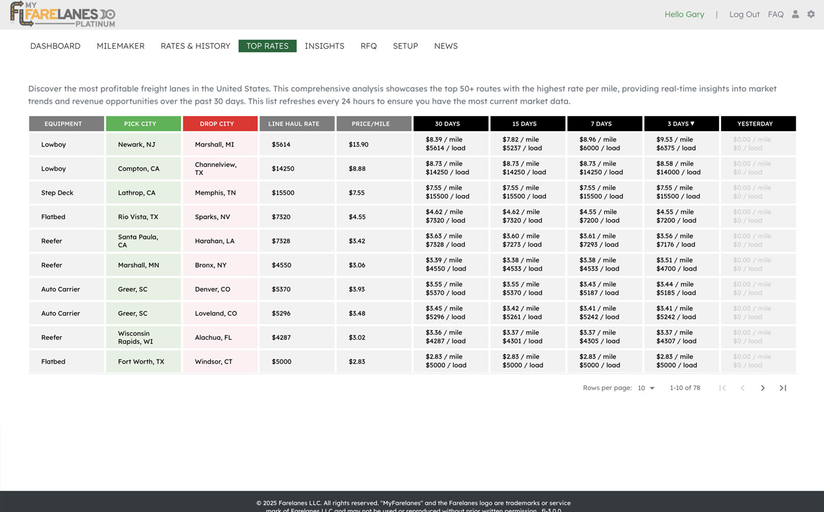Go to the first page of results
This screenshot has width=824, height=512.
tap(722, 388)
